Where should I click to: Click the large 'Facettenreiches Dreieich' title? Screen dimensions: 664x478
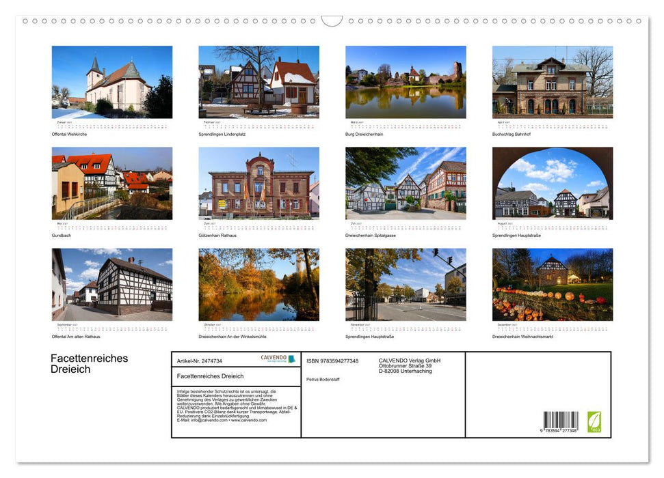pyautogui.click(x=90, y=364)
